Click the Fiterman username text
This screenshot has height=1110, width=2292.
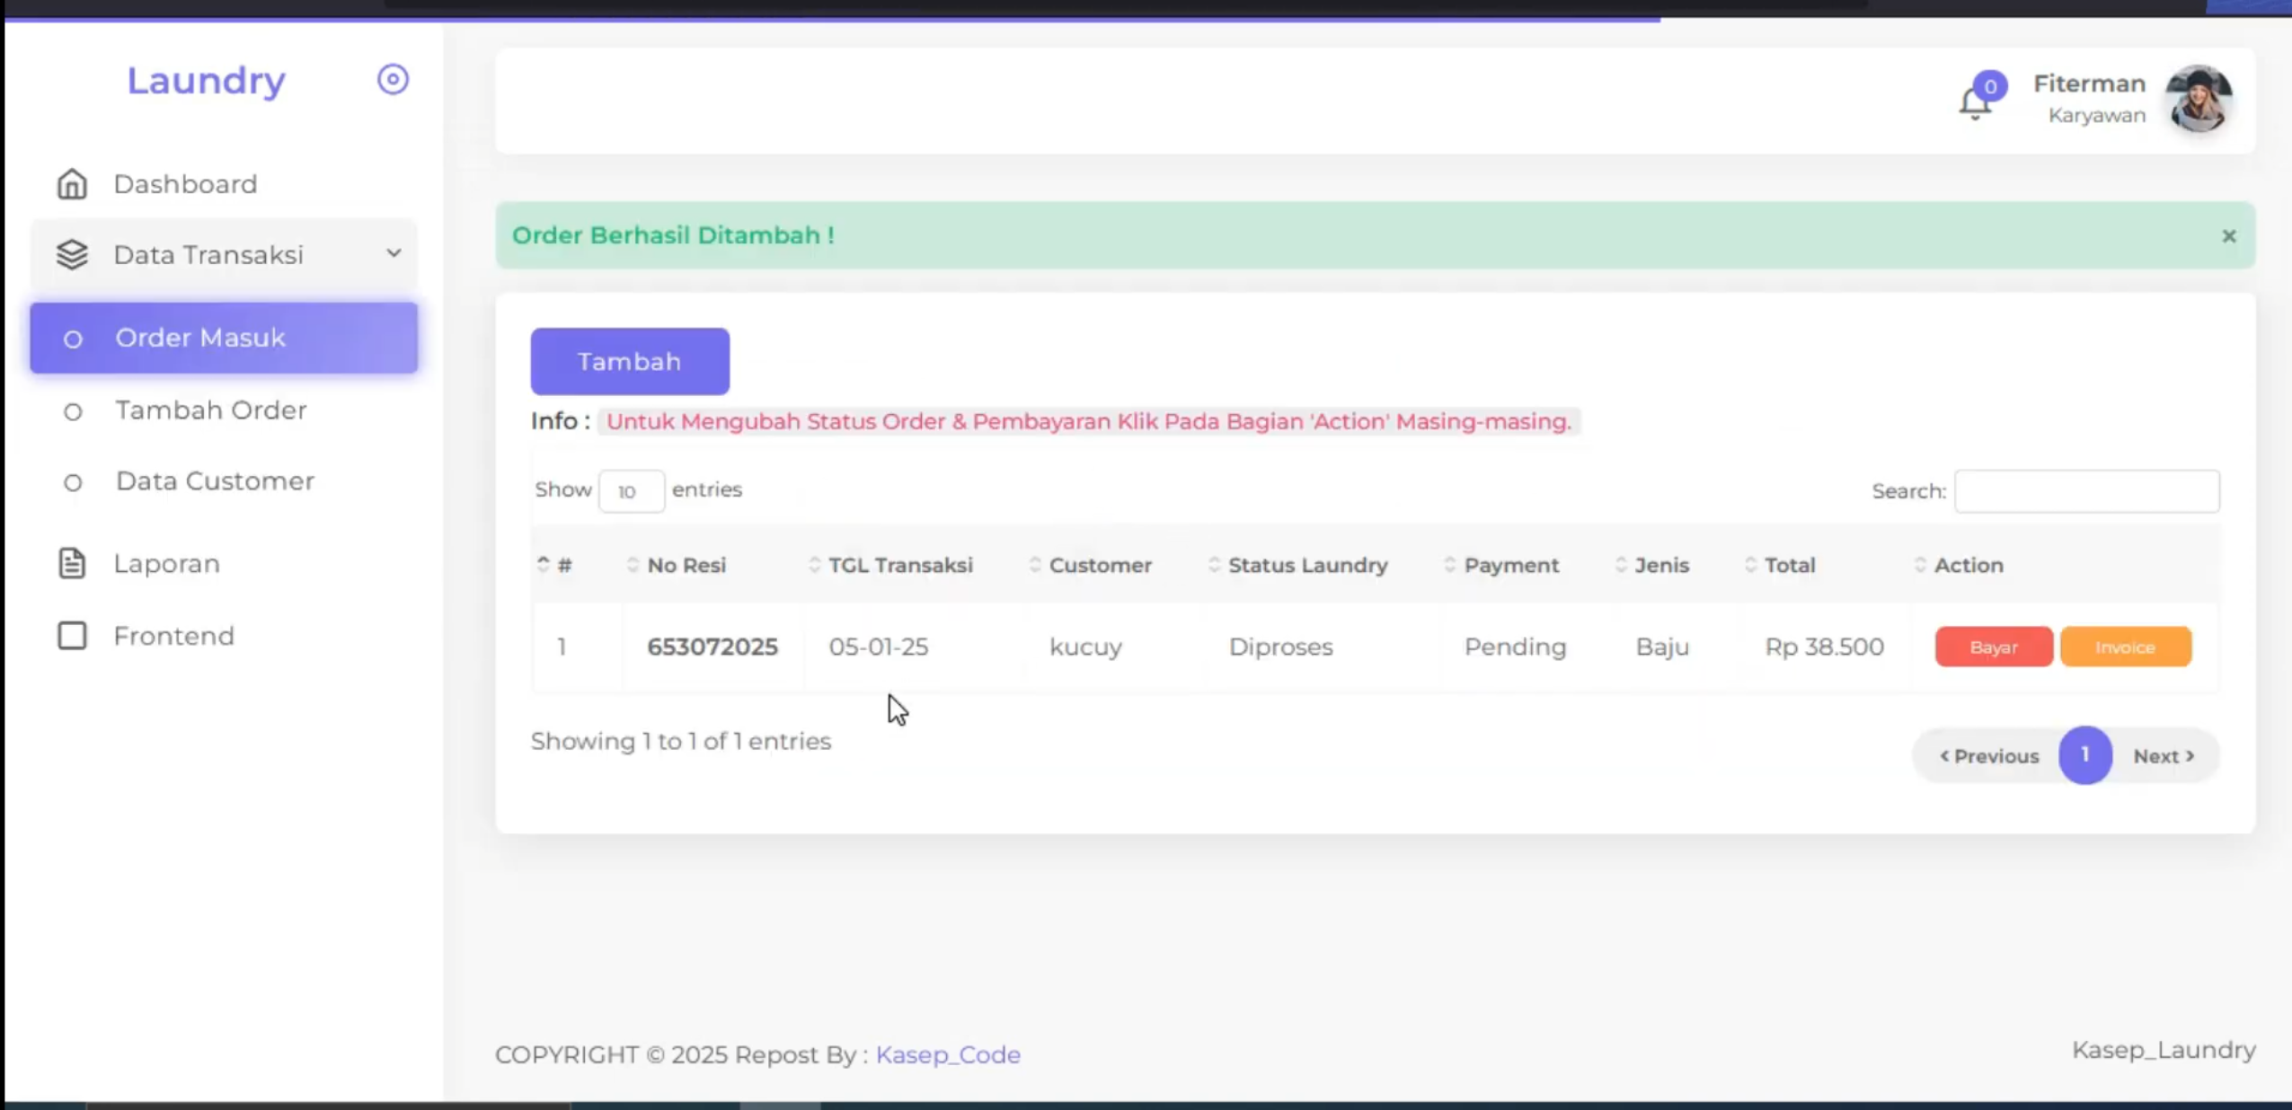click(2089, 84)
